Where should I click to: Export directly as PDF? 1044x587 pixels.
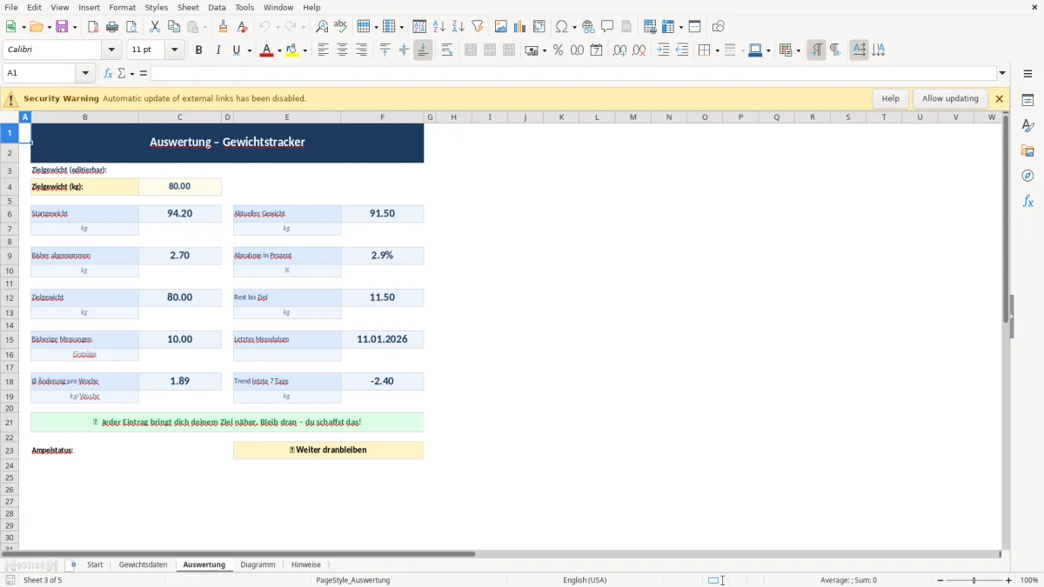coord(93,27)
